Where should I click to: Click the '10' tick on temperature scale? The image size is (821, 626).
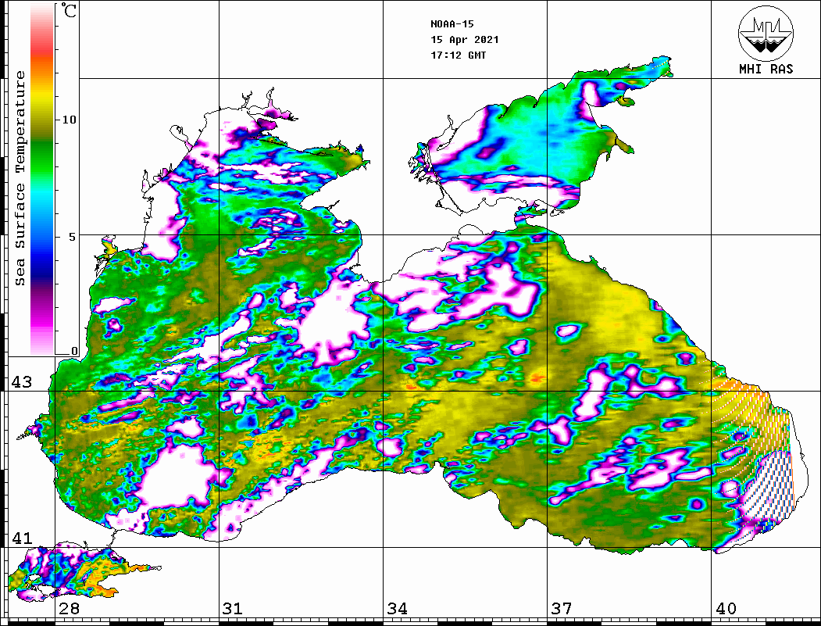[69, 120]
